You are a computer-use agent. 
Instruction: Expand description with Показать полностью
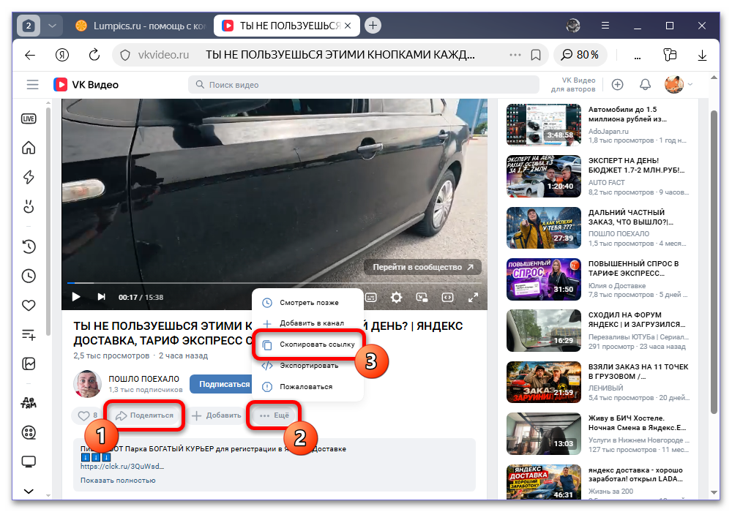click(x=118, y=481)
